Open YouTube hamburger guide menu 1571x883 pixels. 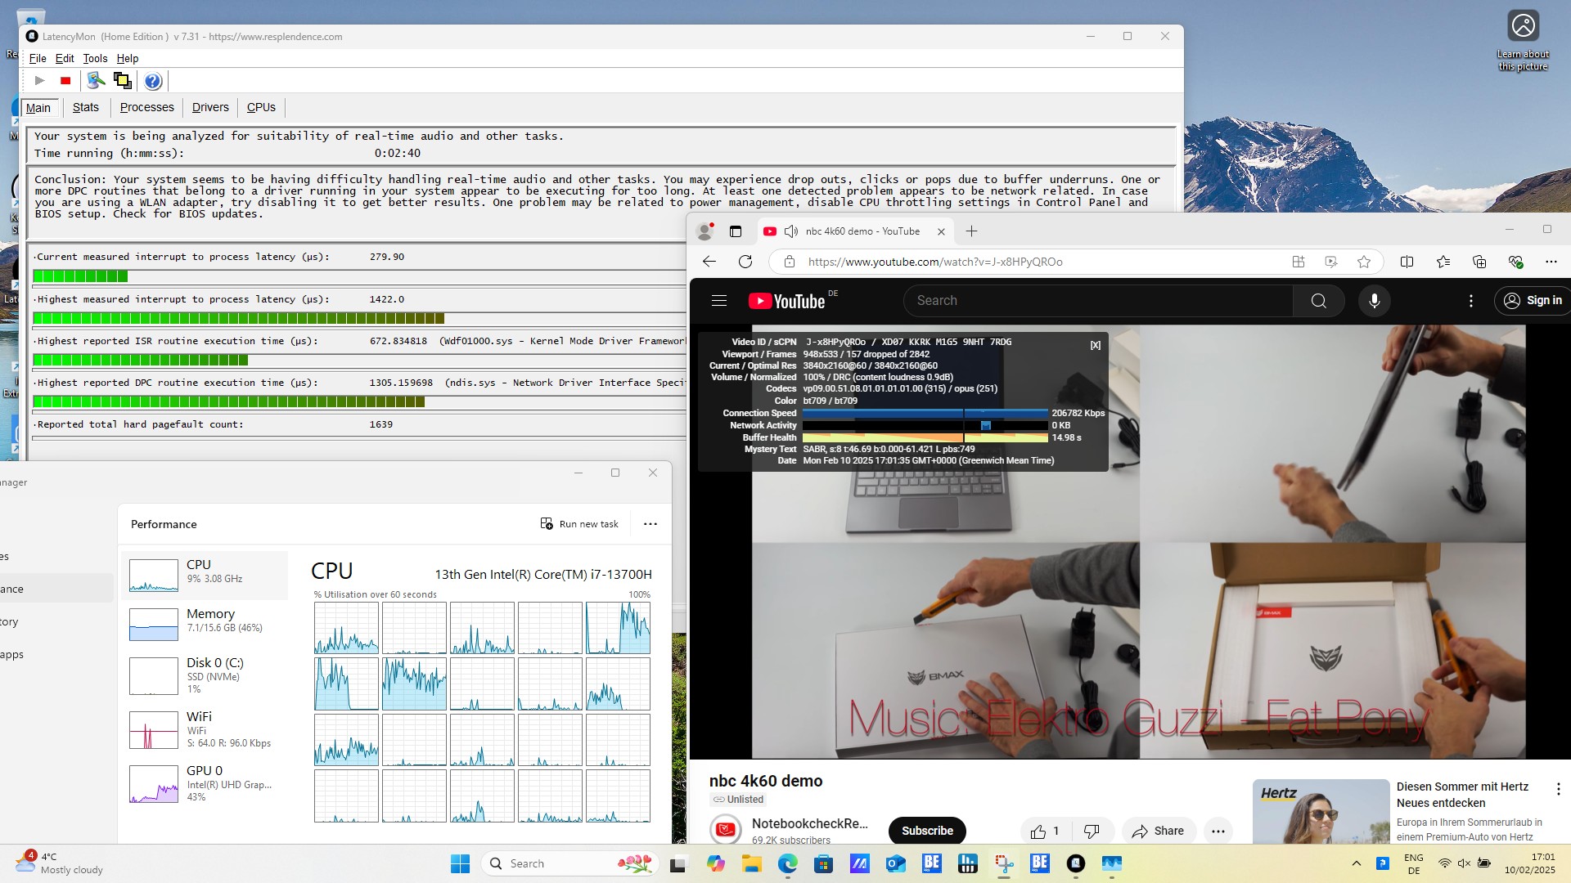(719, 301)
